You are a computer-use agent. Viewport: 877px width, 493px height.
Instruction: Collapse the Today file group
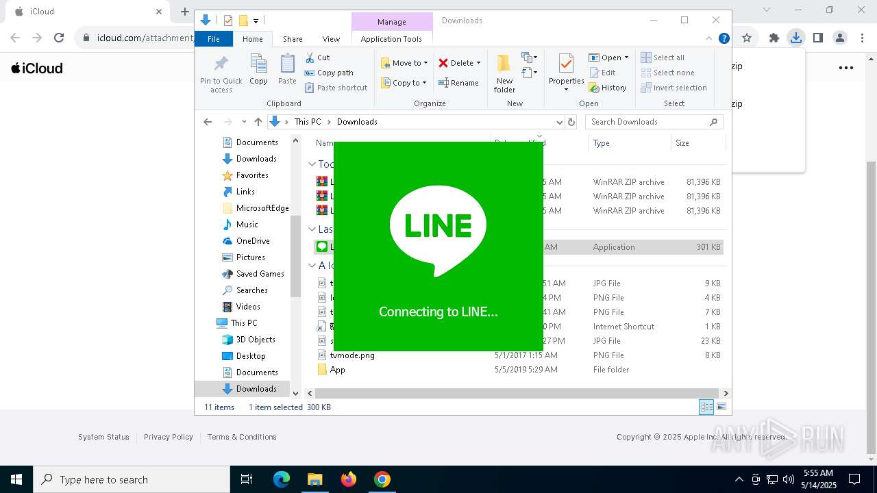[x=312, y=164]
